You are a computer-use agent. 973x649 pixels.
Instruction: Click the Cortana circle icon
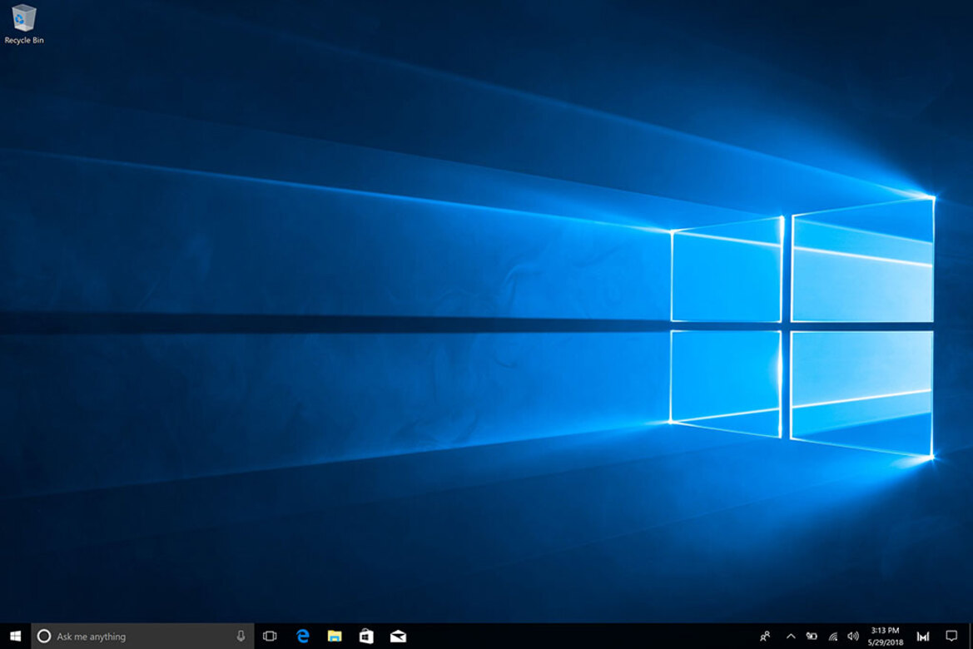click(x=44, y=636)
